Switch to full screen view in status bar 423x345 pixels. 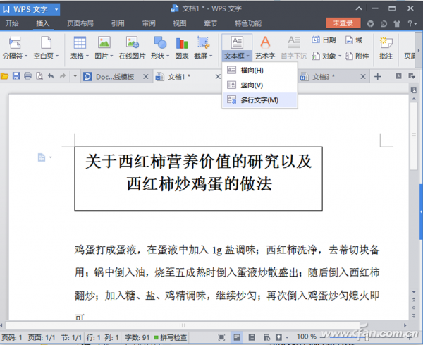221,337
